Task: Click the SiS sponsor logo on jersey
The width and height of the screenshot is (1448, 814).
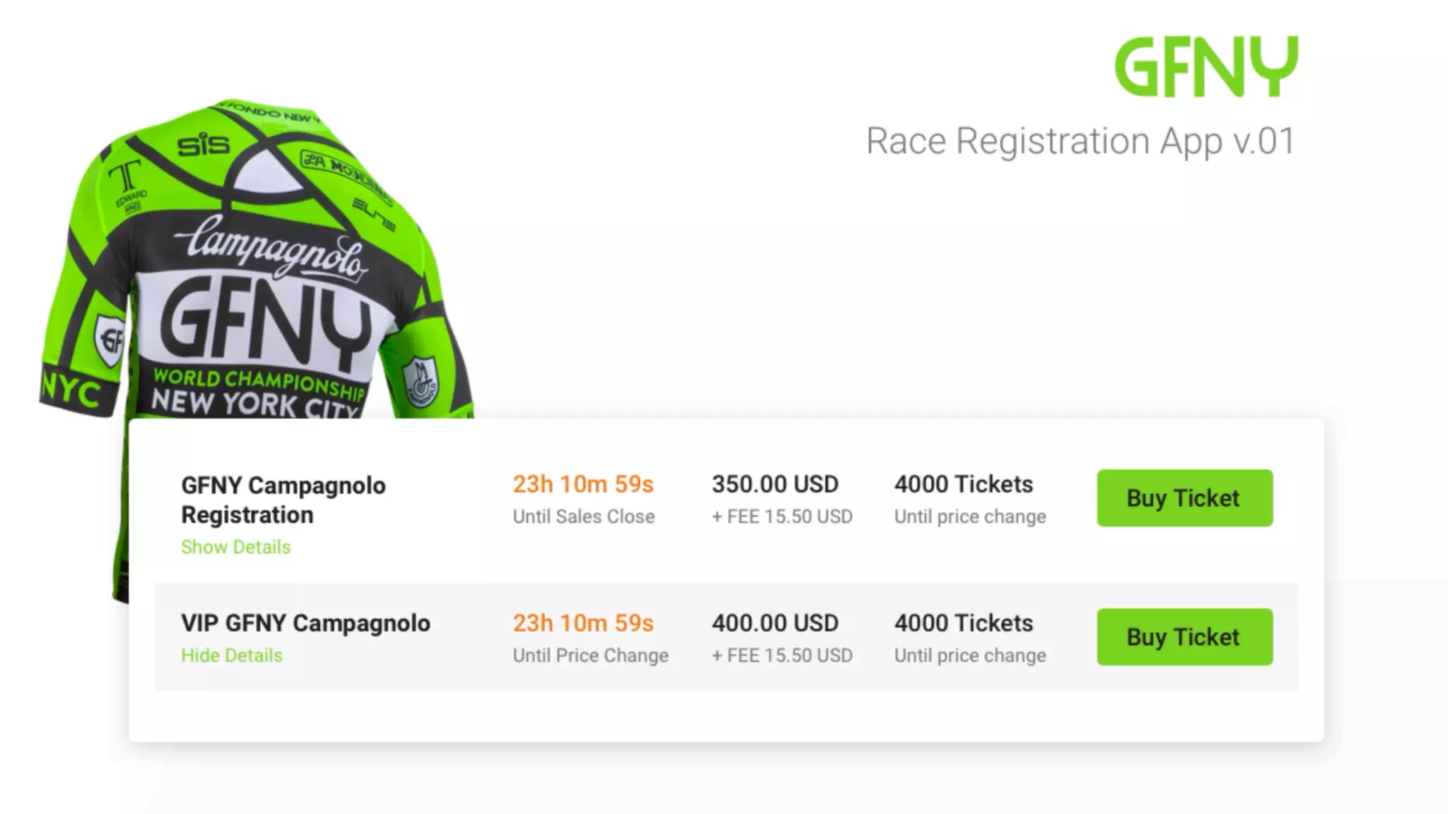Action: pyautogui.click(x=204, y=145)
